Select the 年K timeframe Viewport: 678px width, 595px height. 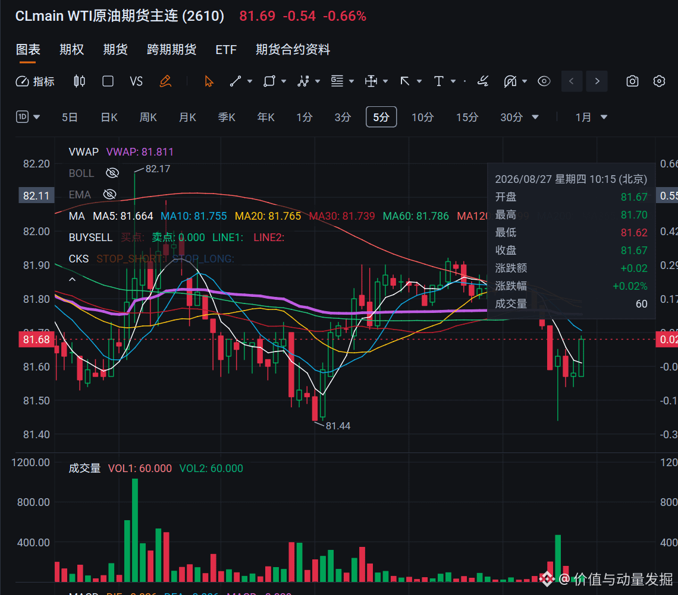click(265, 117)
